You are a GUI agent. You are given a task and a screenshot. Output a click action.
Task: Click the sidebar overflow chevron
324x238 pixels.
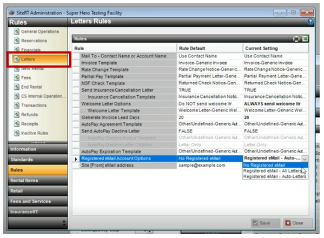point(64,223)
